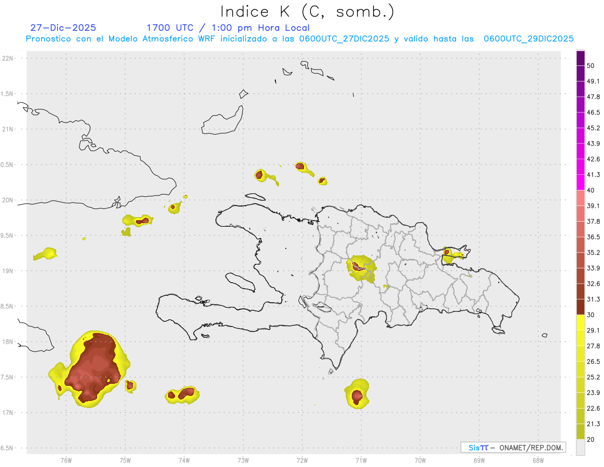Click the legend value '32.6'

[593, 284]
